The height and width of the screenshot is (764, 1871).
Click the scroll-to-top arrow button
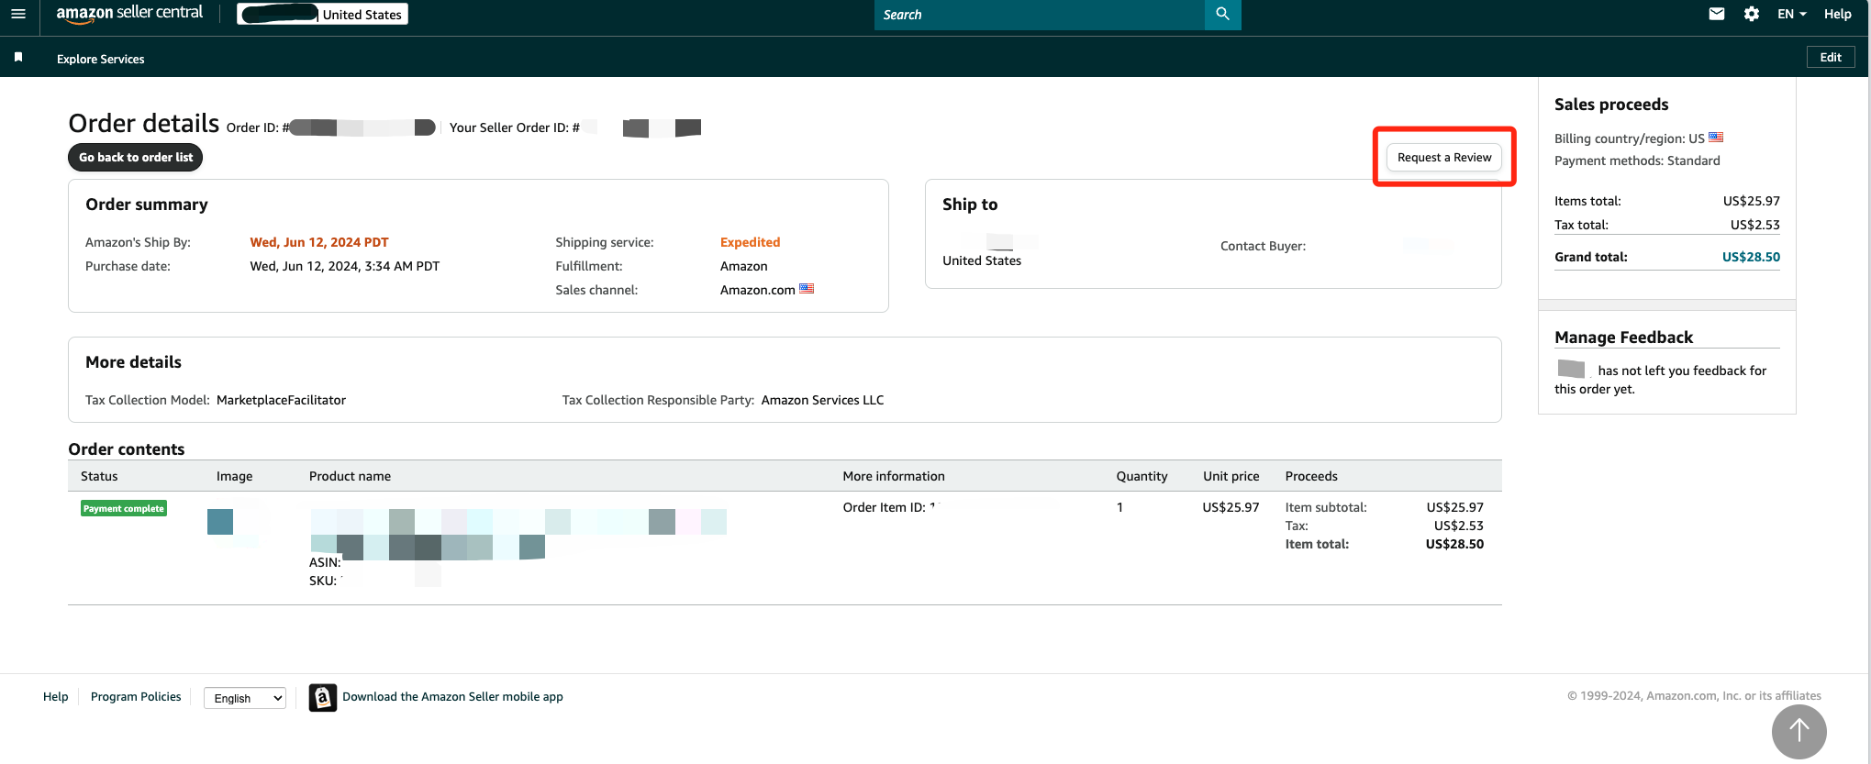1799,731
